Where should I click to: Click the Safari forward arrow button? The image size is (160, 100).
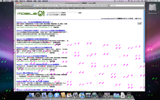pyautogui.click(x=20, y=5)
